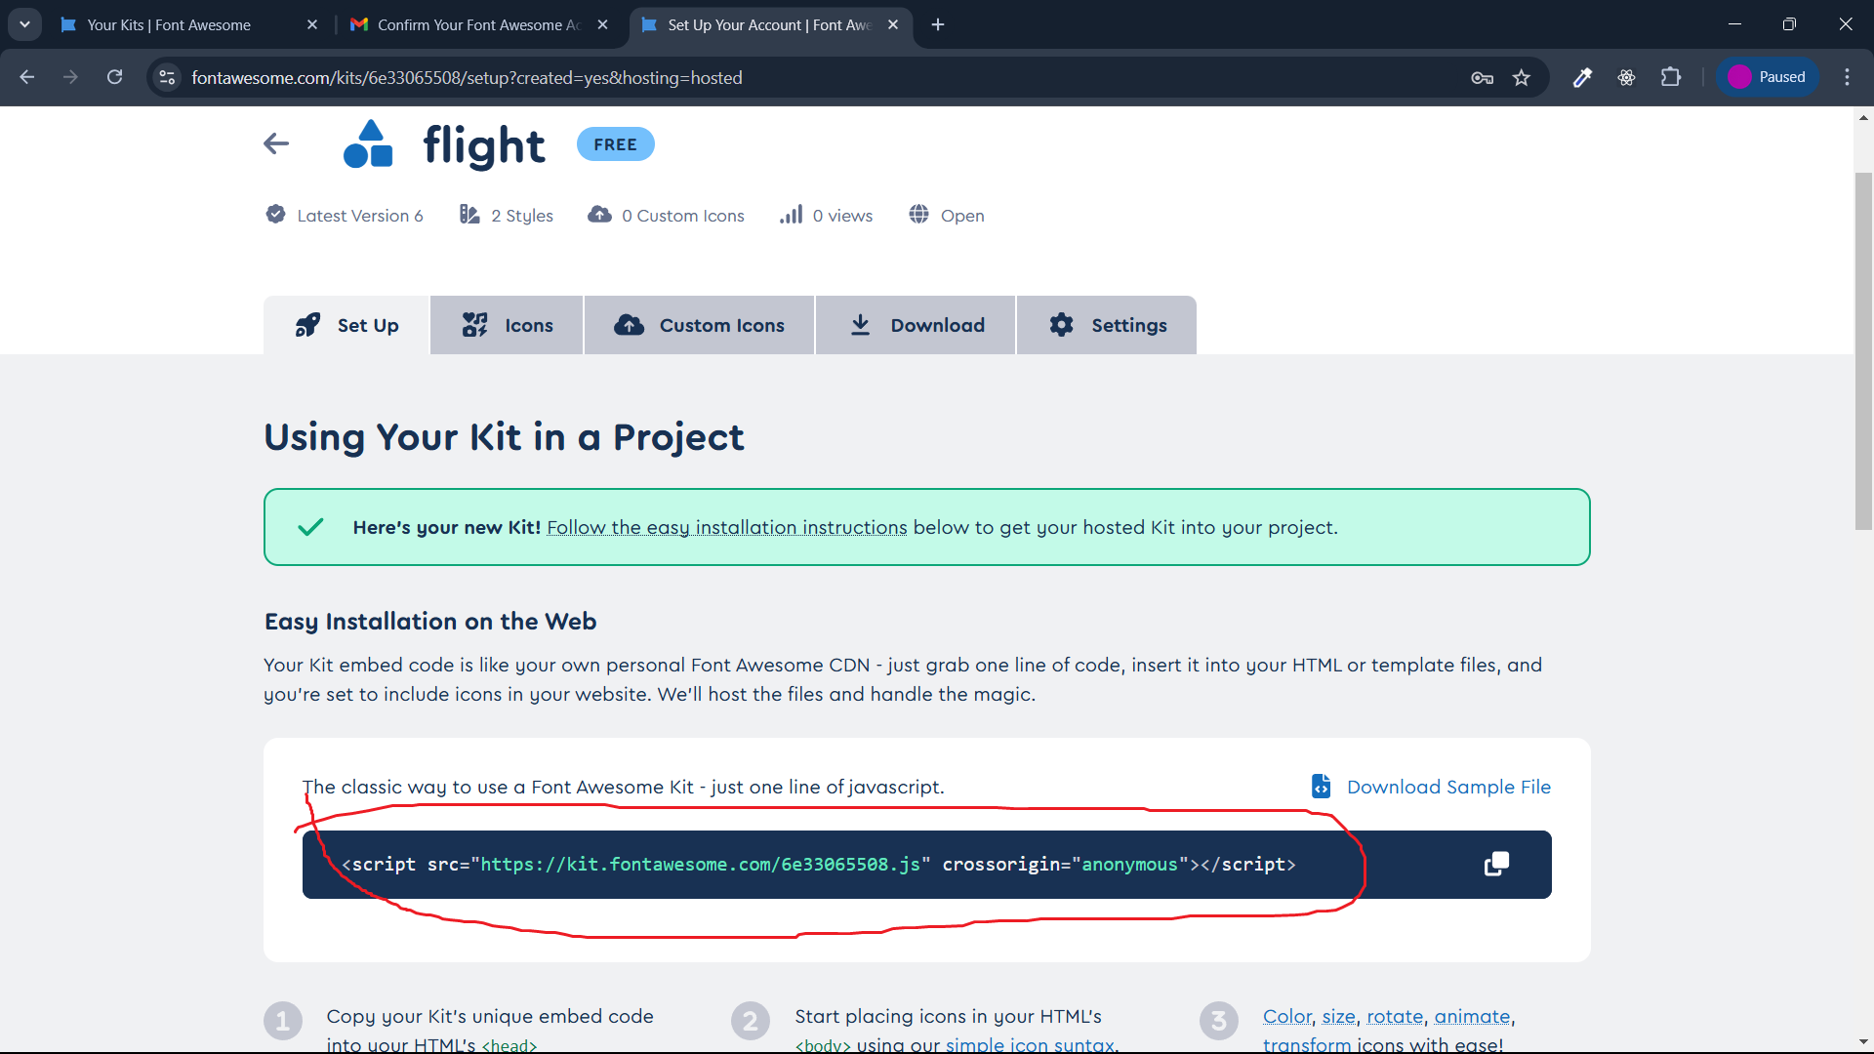This screenshot has height=1054, width=1874.
Task: Click the sample file code document icon
Action: click(x=1321, y=786)
